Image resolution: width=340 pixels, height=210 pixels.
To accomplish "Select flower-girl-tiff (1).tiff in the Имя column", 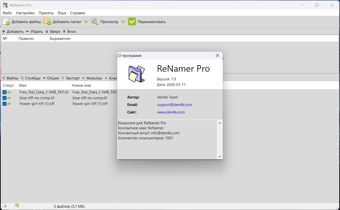I will coord(37,104).
